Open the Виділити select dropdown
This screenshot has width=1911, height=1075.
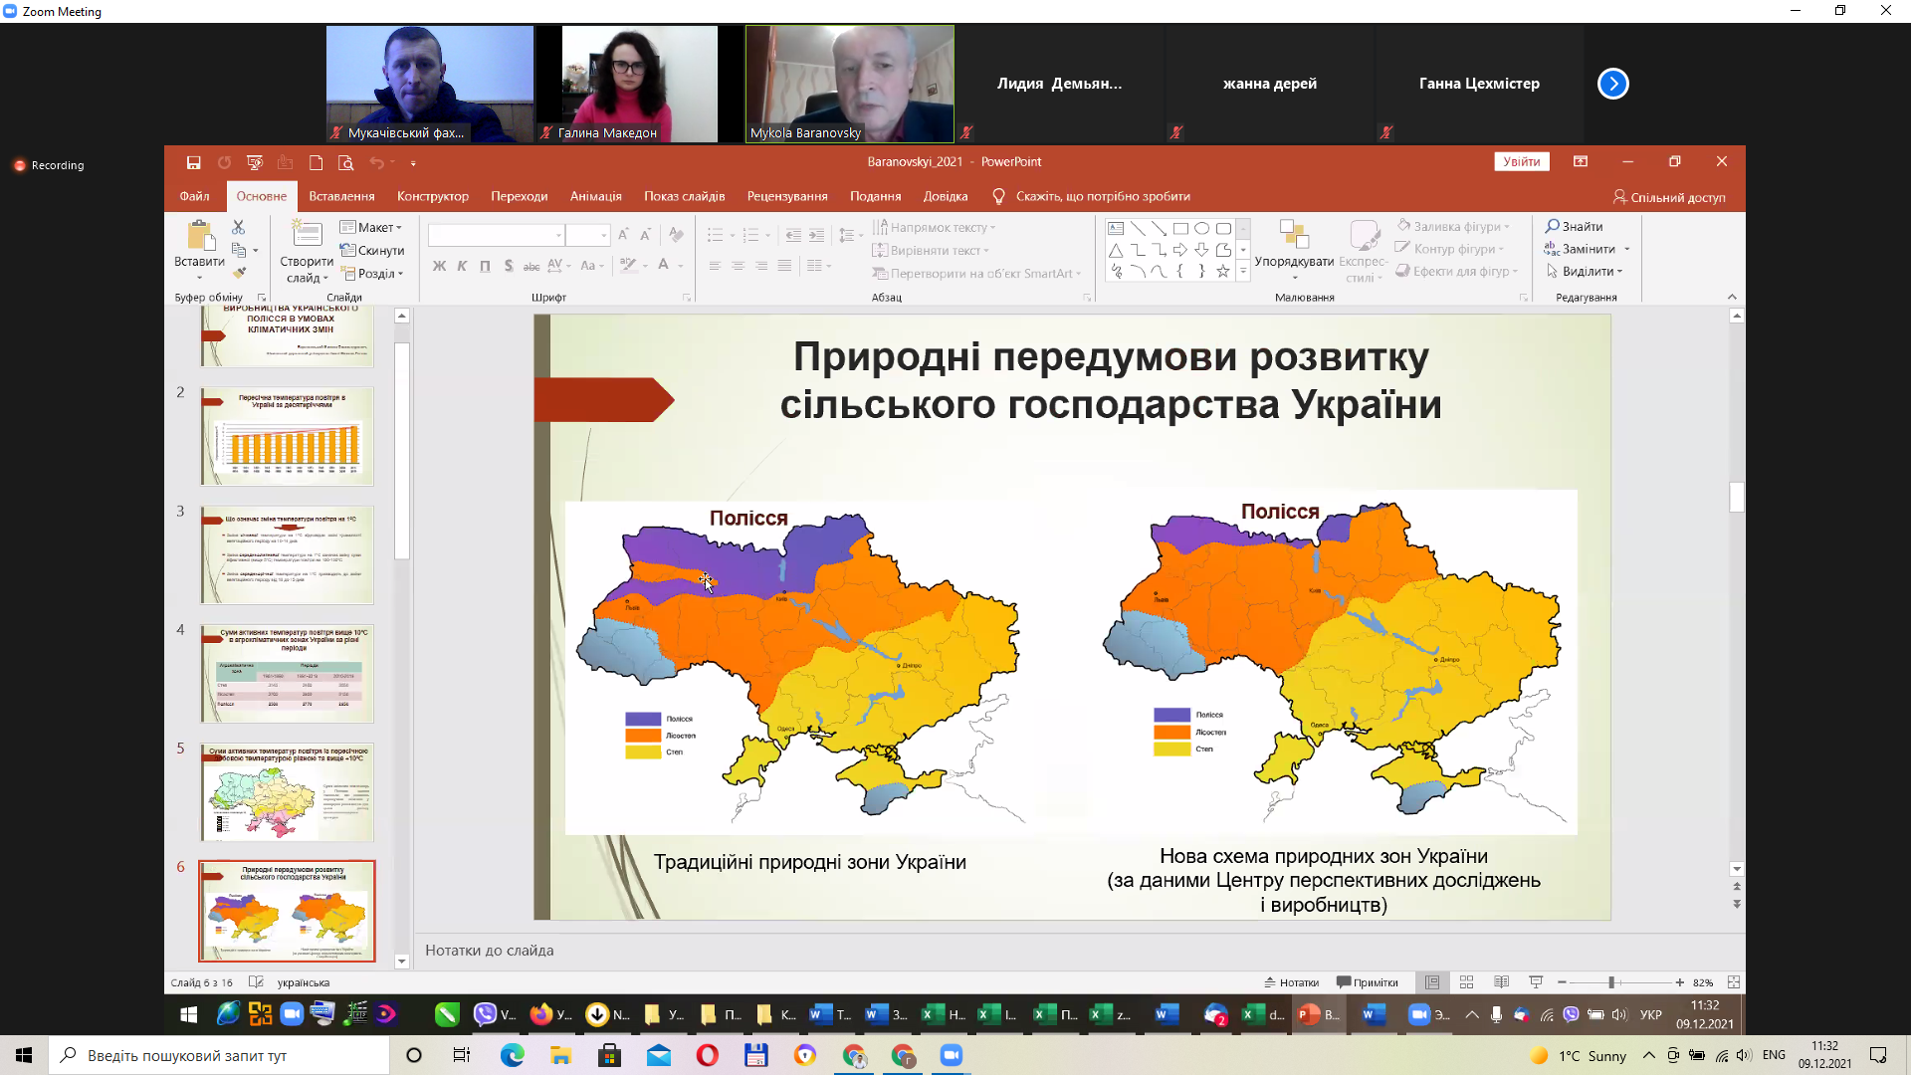click(x=1585, y=271)
